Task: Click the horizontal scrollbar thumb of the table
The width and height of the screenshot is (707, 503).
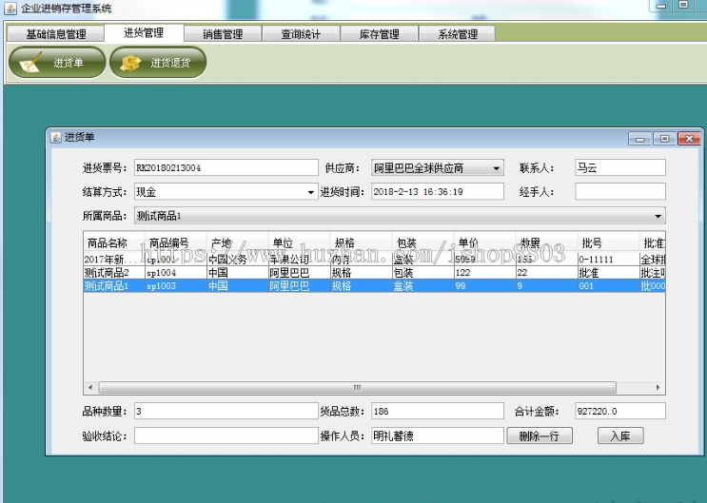Action: (357, 388)
